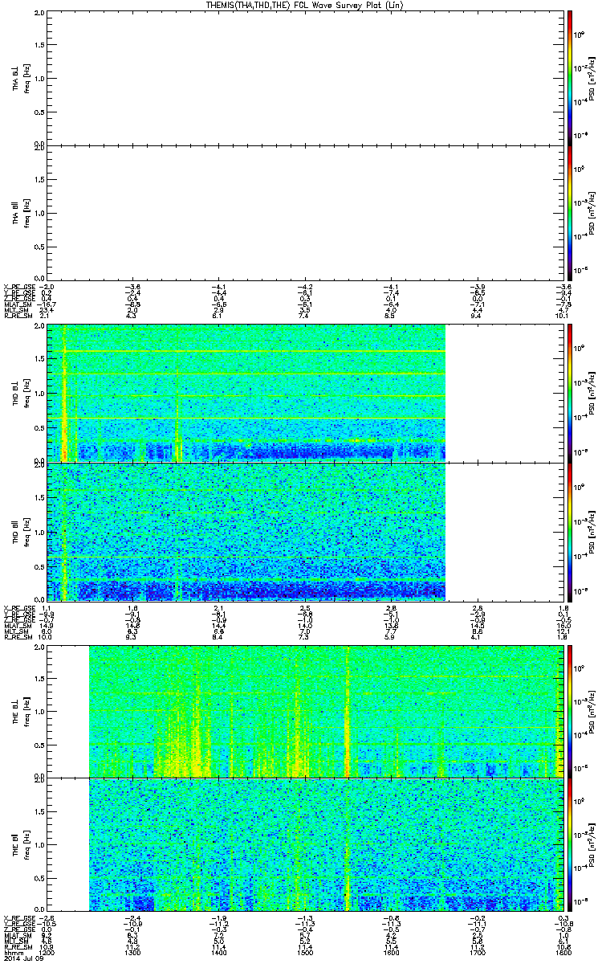Click the 'THE B∥ freq [Hz]' axis label

[21, 843]
